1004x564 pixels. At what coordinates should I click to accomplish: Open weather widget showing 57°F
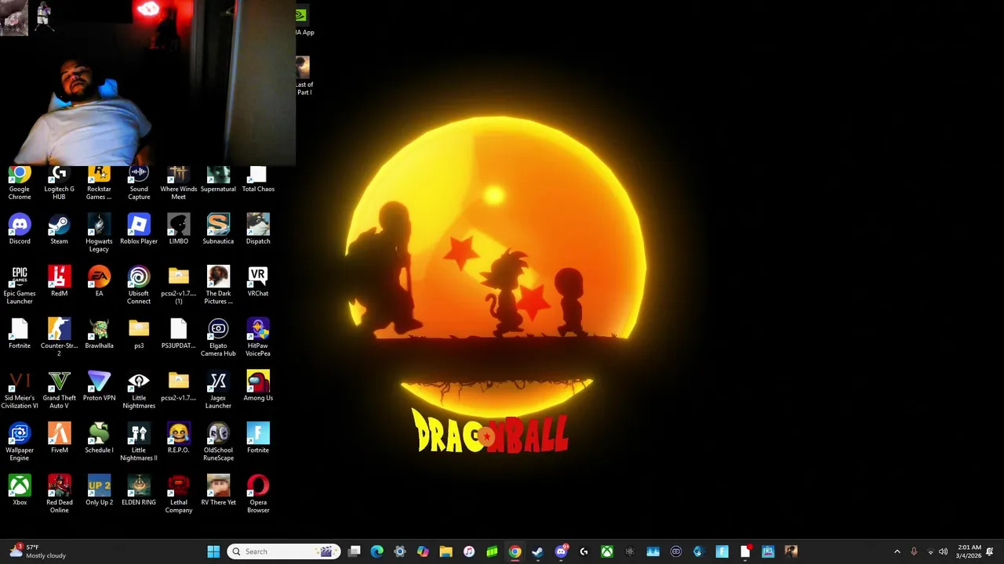point(38,551)
